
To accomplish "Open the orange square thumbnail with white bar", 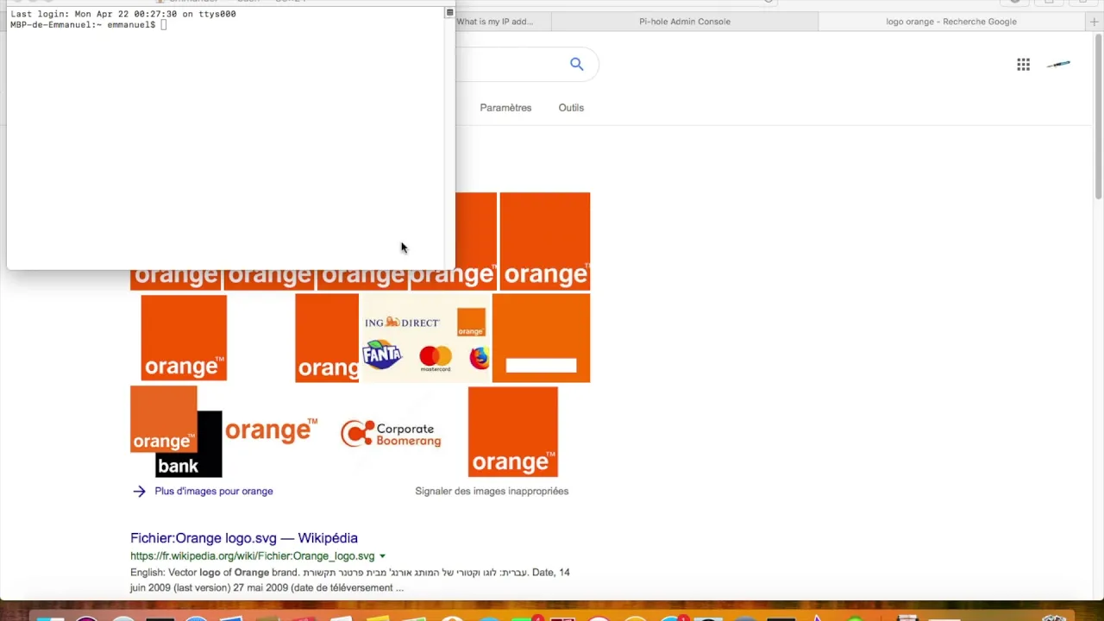I will [x=541, y=338].
